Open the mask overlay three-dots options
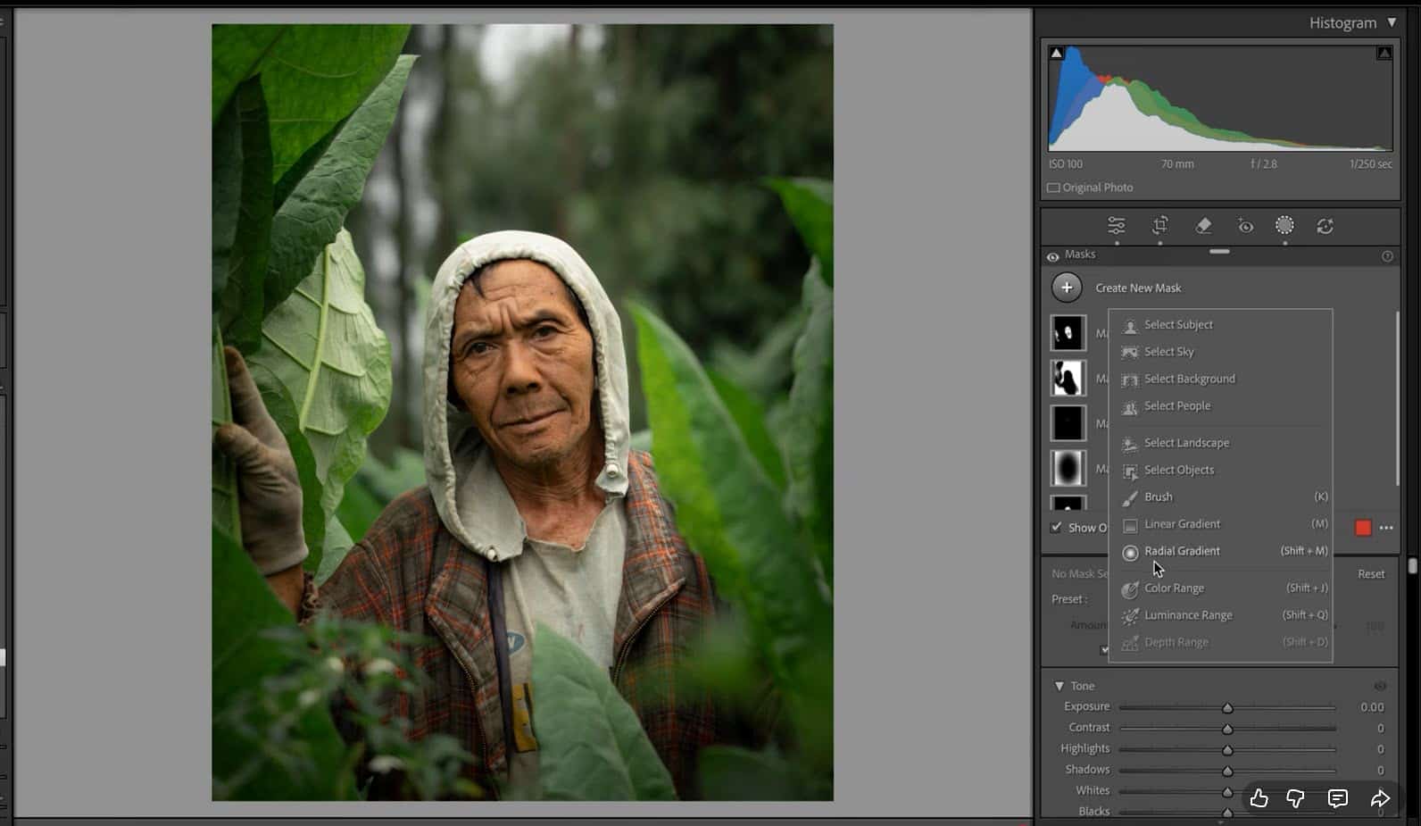 [x=1386, y=528]
